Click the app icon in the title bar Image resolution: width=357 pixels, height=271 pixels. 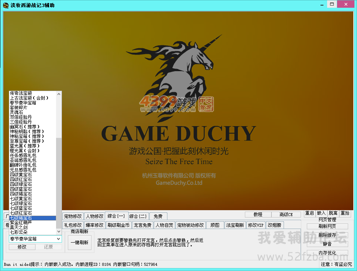(x=6, y=5)
